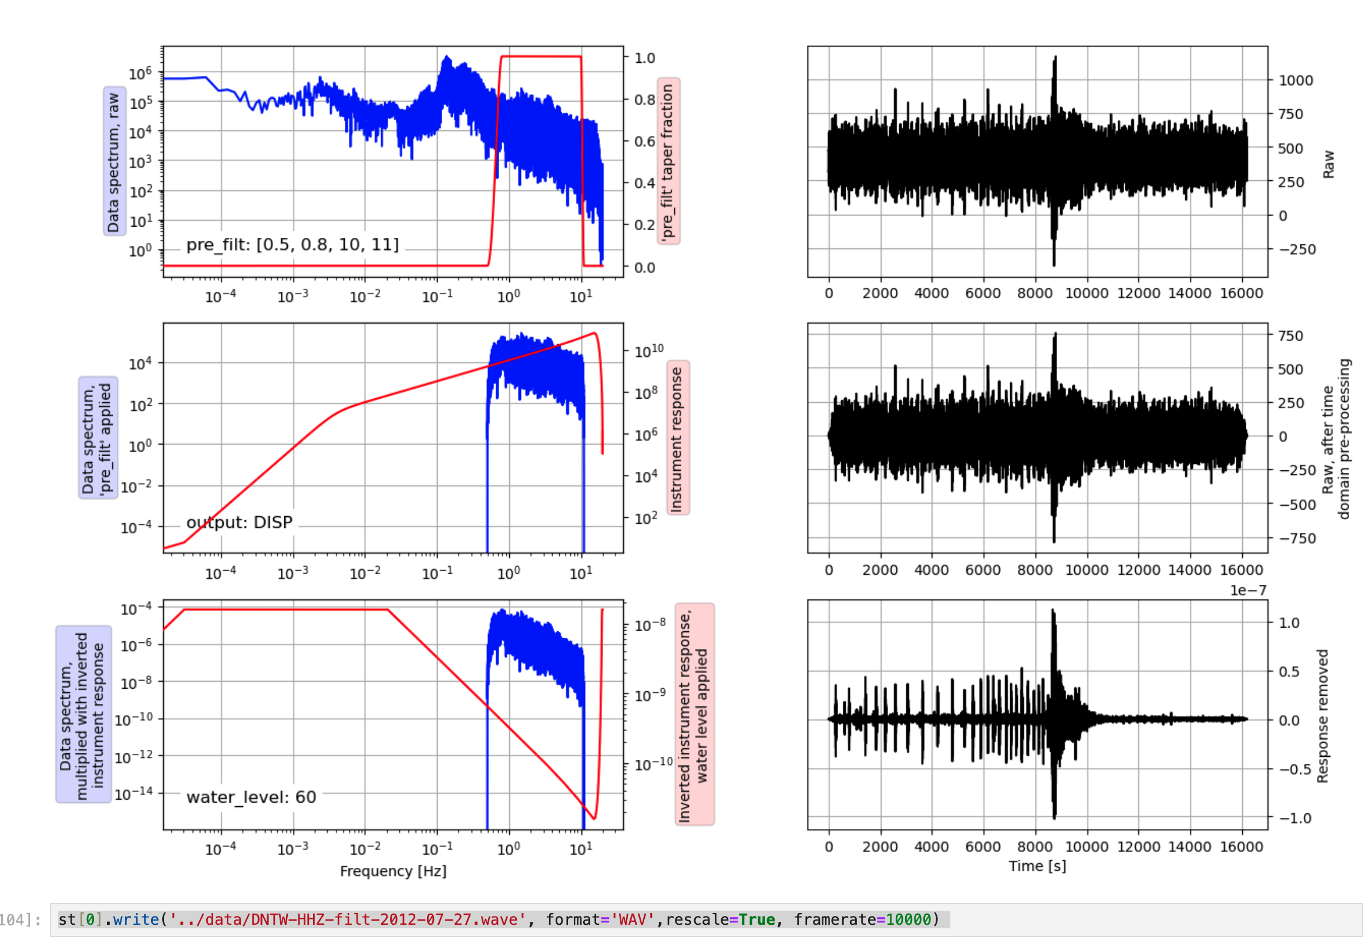The image size is (1372, 943).
Task: Click the "Data spectrum, 'pre_filt' applied" label
Action: [x=97, y=438]
